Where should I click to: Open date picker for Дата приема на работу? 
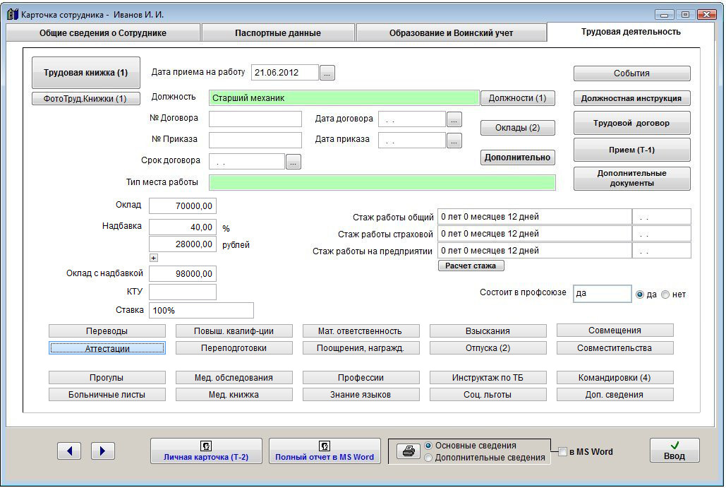pos(327,72)
